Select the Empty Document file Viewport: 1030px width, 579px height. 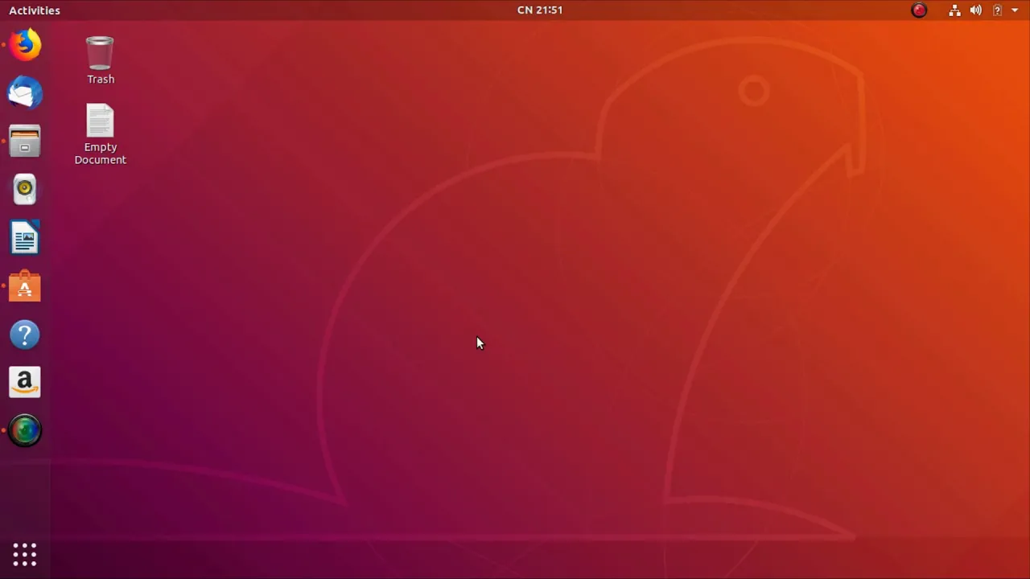point(101,134)
